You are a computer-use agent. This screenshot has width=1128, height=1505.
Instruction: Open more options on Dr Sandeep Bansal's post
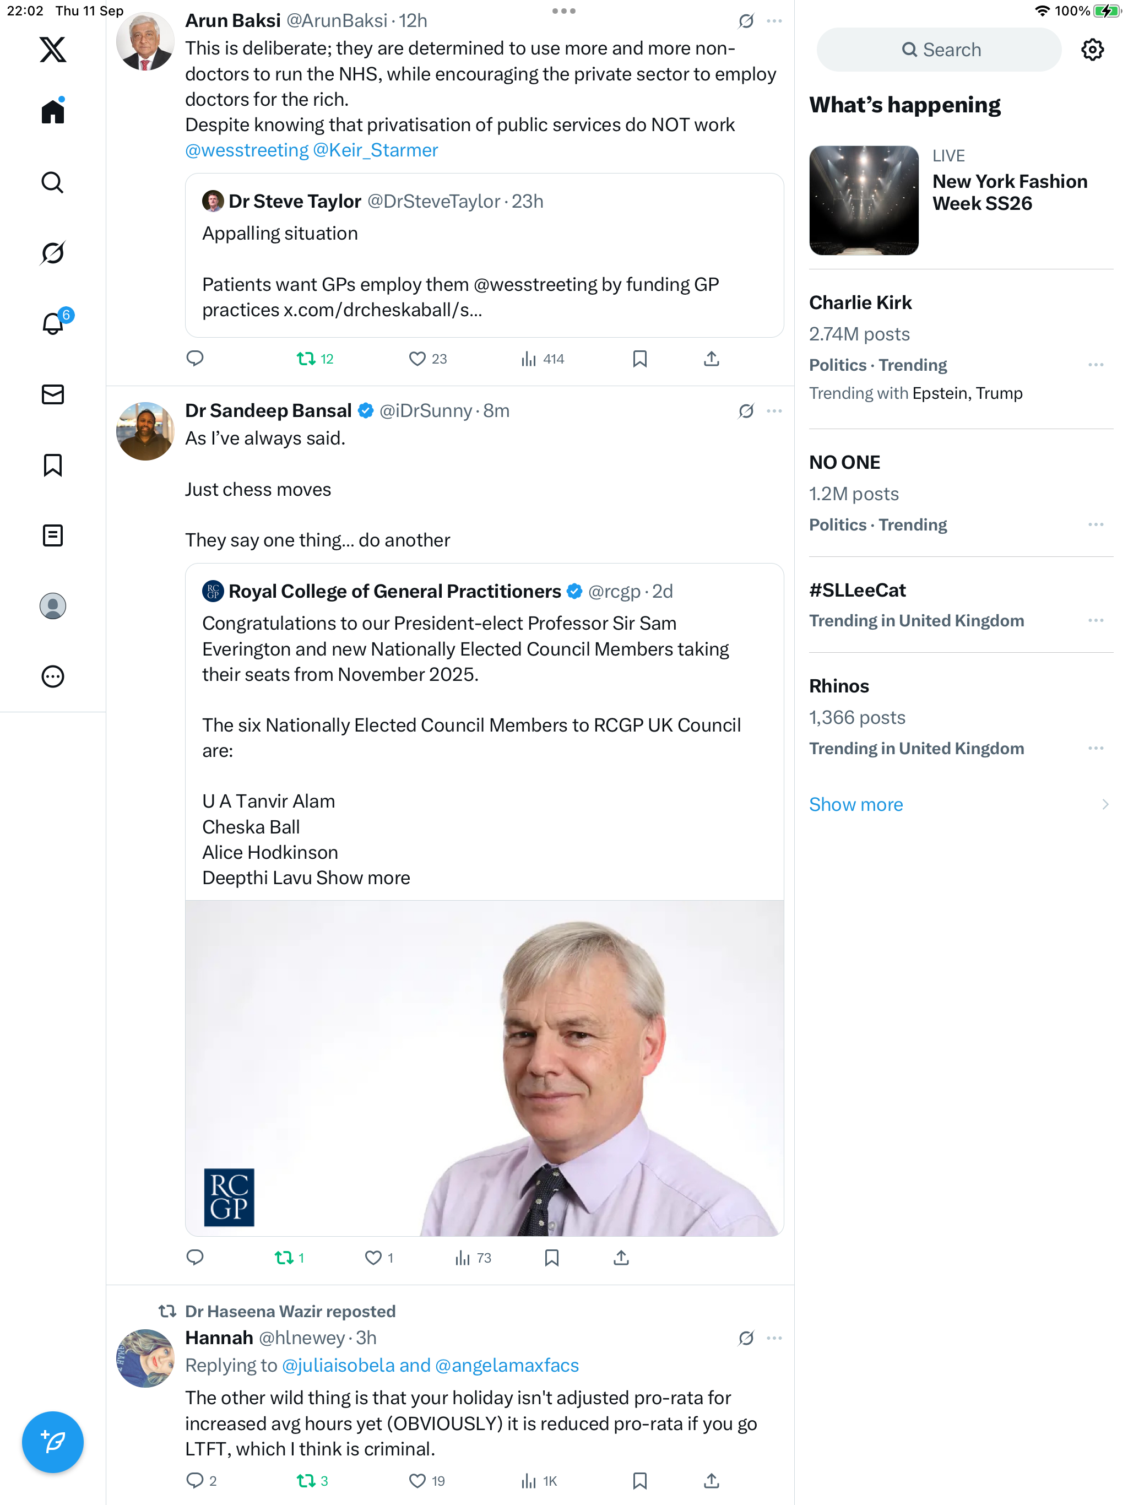pyautogui.click(x=774, y=411)
